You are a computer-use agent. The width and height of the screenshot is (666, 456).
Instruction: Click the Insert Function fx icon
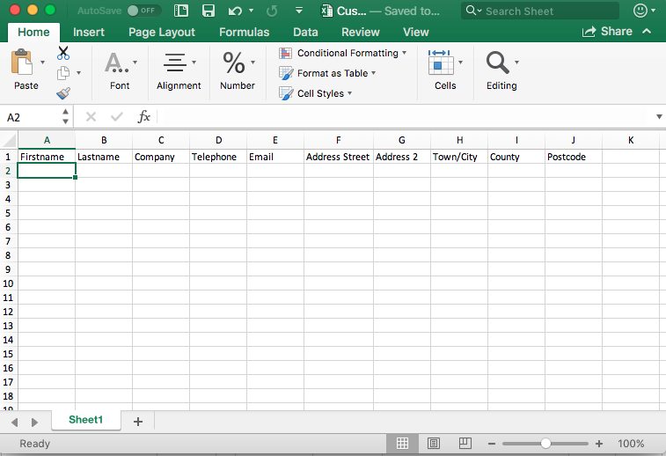144,117
